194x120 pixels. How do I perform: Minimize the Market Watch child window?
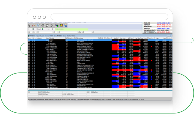coord(169,36)
